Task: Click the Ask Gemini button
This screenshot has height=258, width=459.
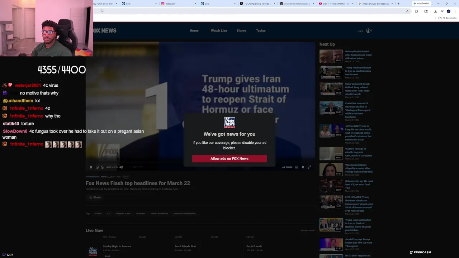Action: point(421,4)
